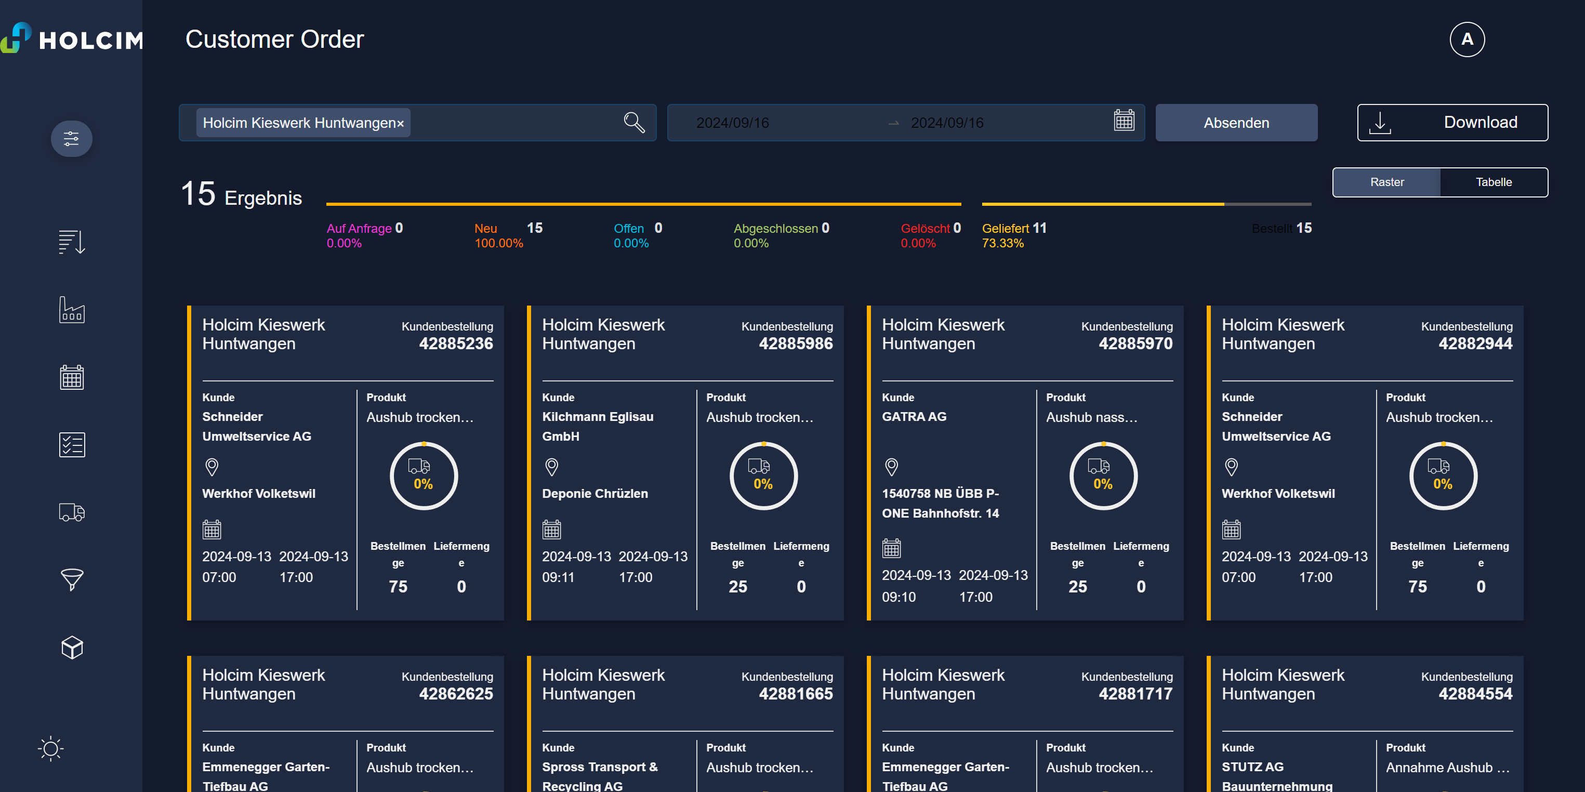Click the Download button
Screen dimensions: 1585x792
pos(1452,123)
